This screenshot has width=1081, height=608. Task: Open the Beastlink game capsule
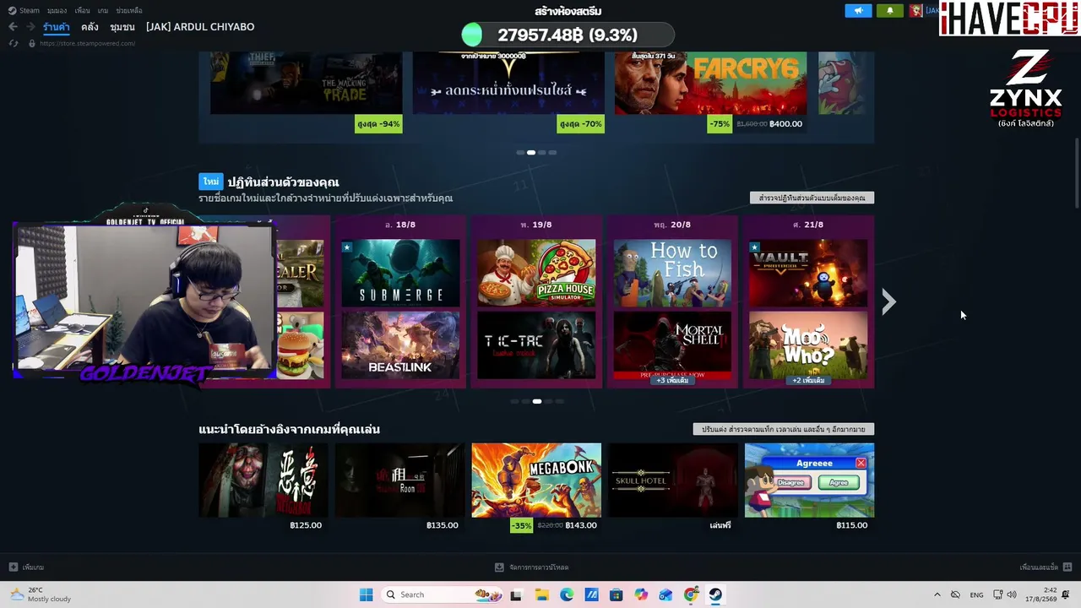pos(400,345)
